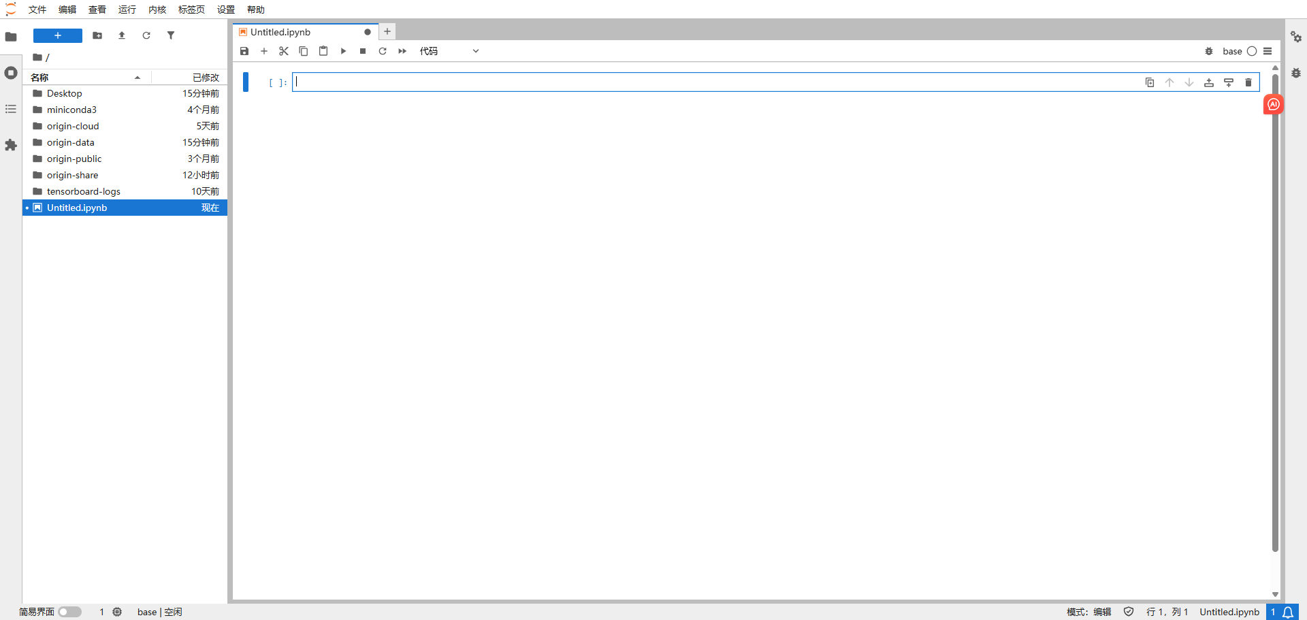
Task: Switch to the Untitled.ipynb tab
Action: coord(280,32)
